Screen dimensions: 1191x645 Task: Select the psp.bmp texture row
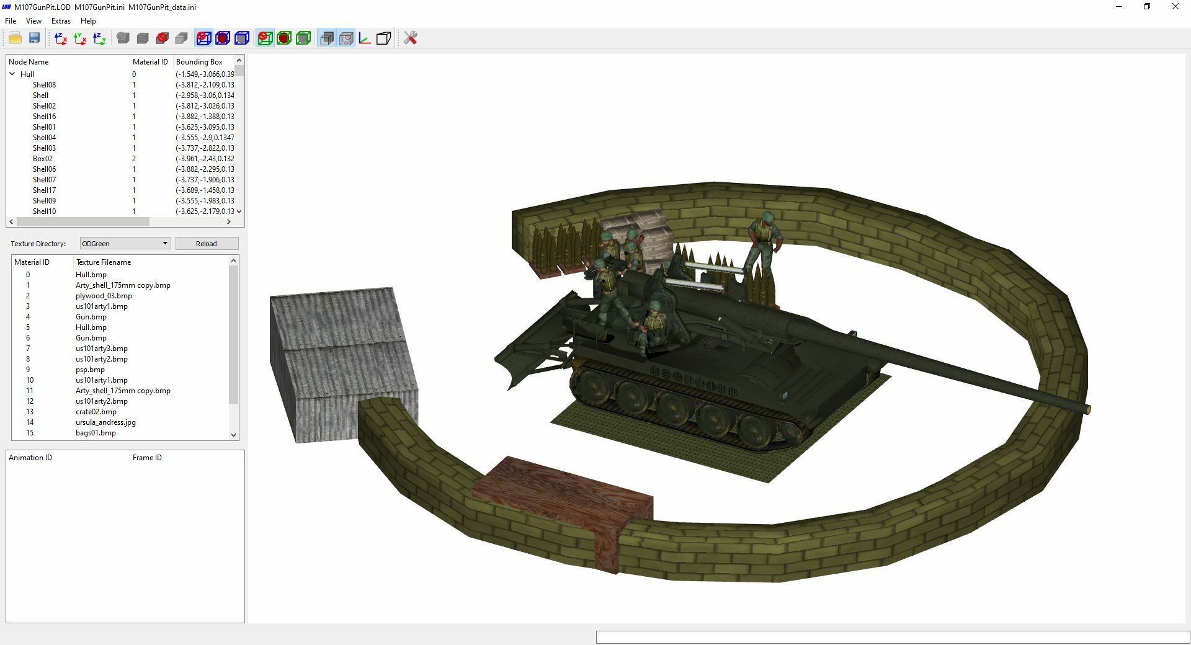pos(120,370)
